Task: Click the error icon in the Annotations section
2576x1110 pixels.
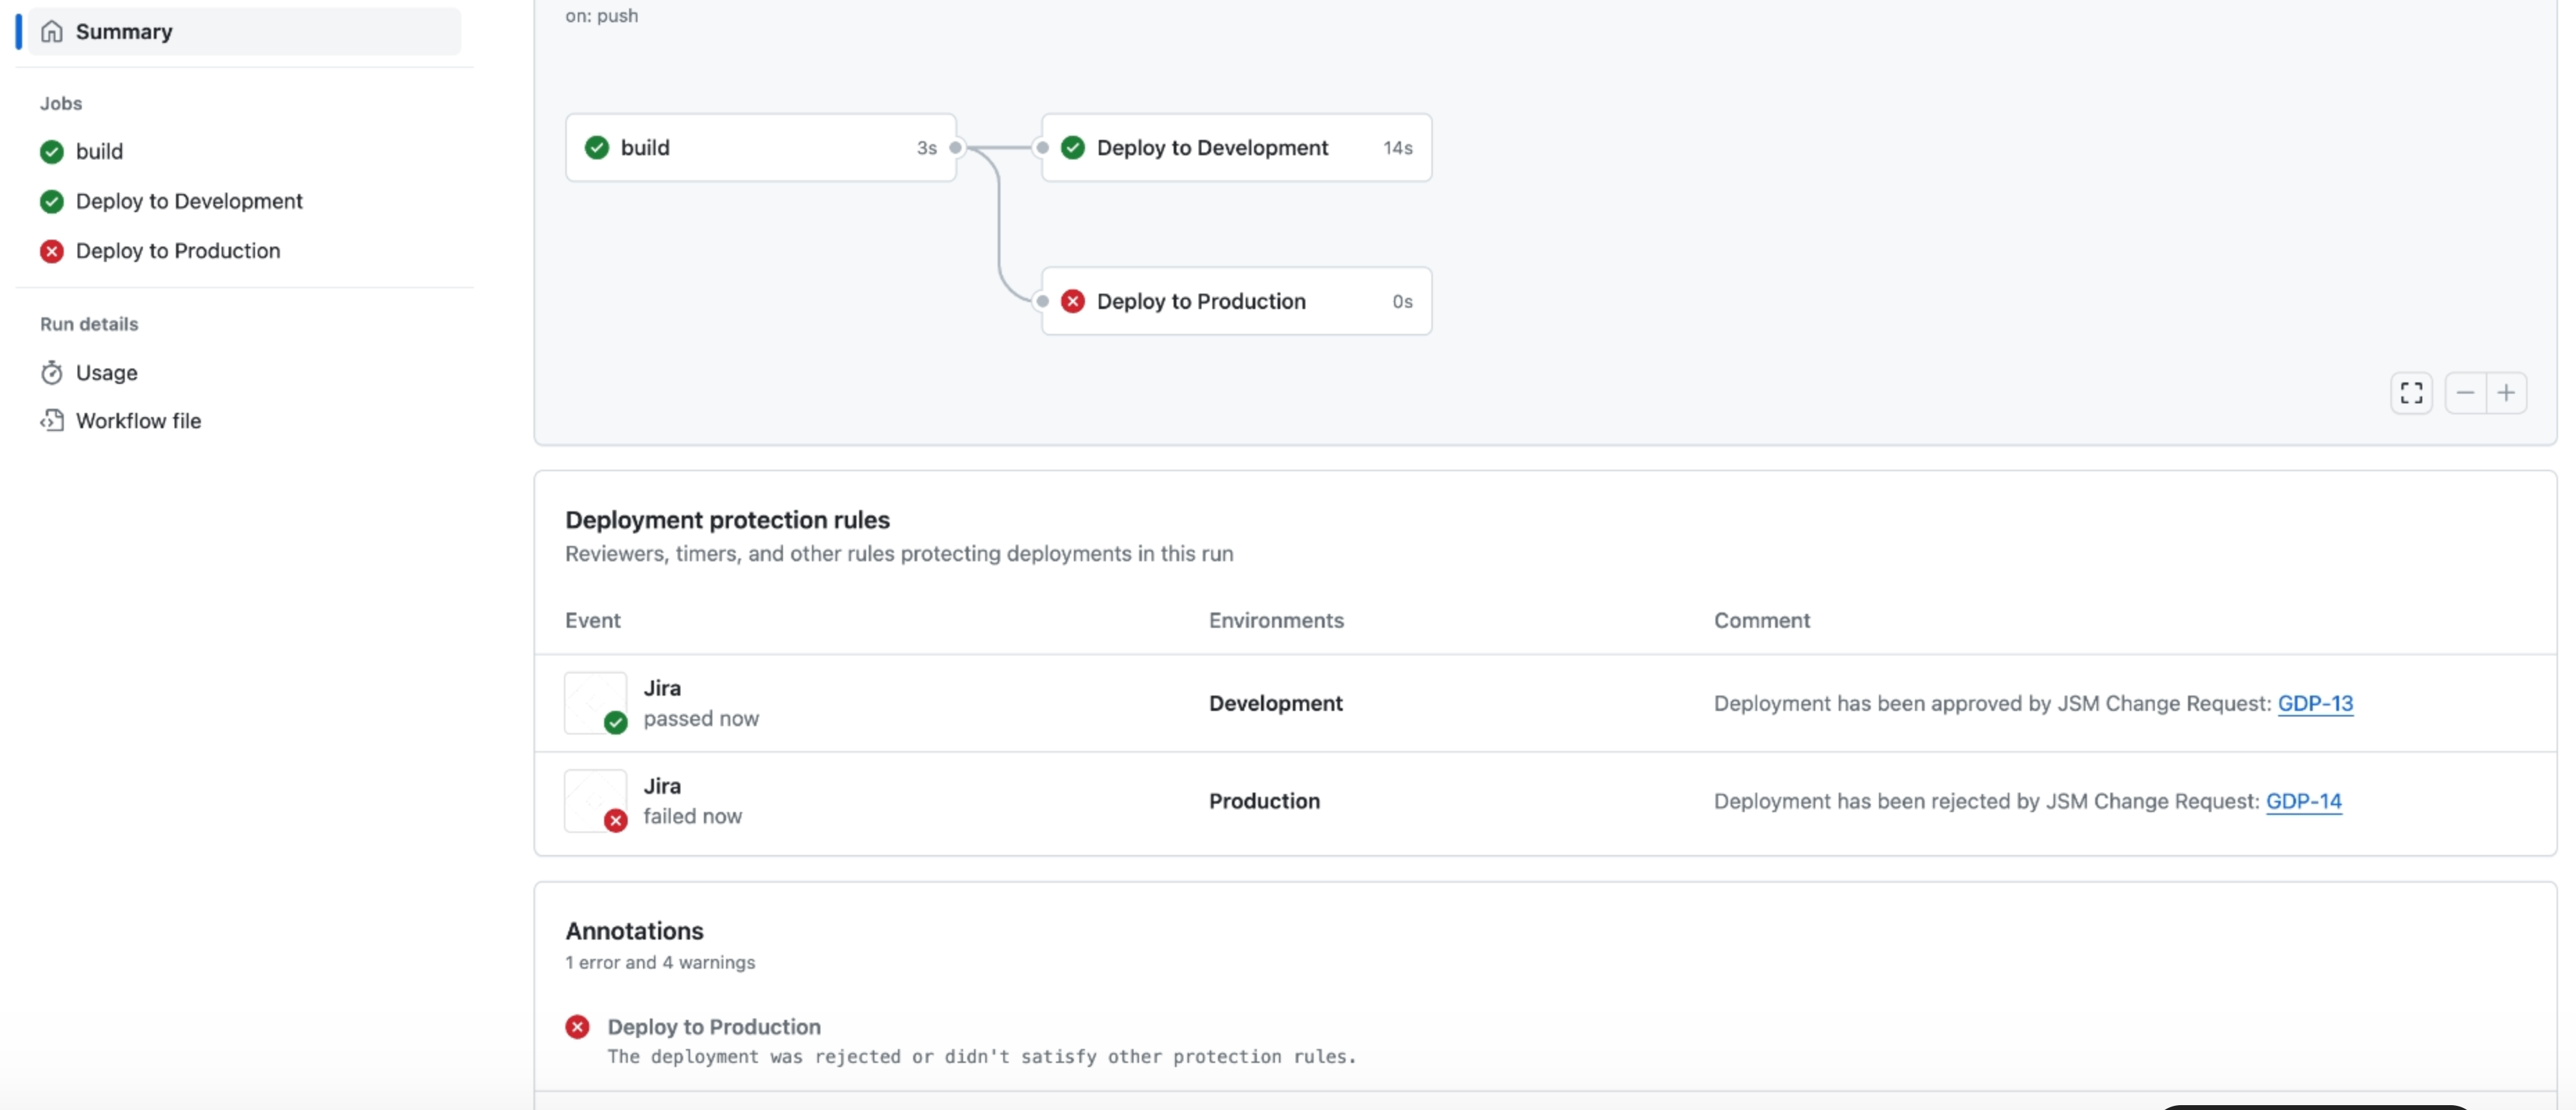Action: 578,1026
